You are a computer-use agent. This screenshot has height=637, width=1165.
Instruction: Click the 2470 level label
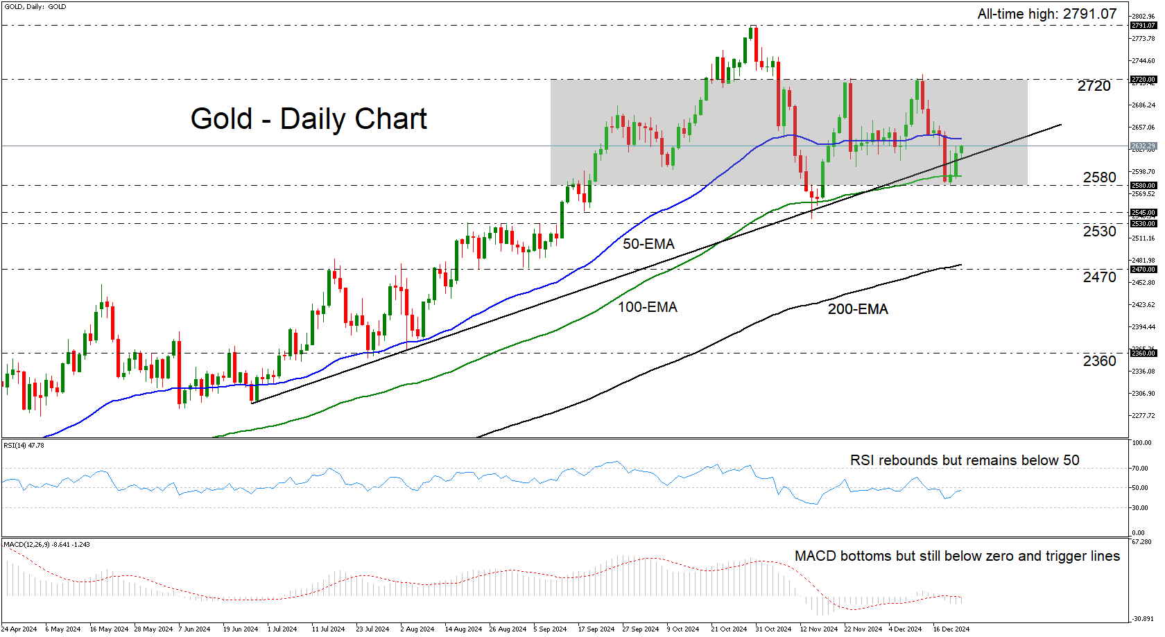click(1099, 277)
